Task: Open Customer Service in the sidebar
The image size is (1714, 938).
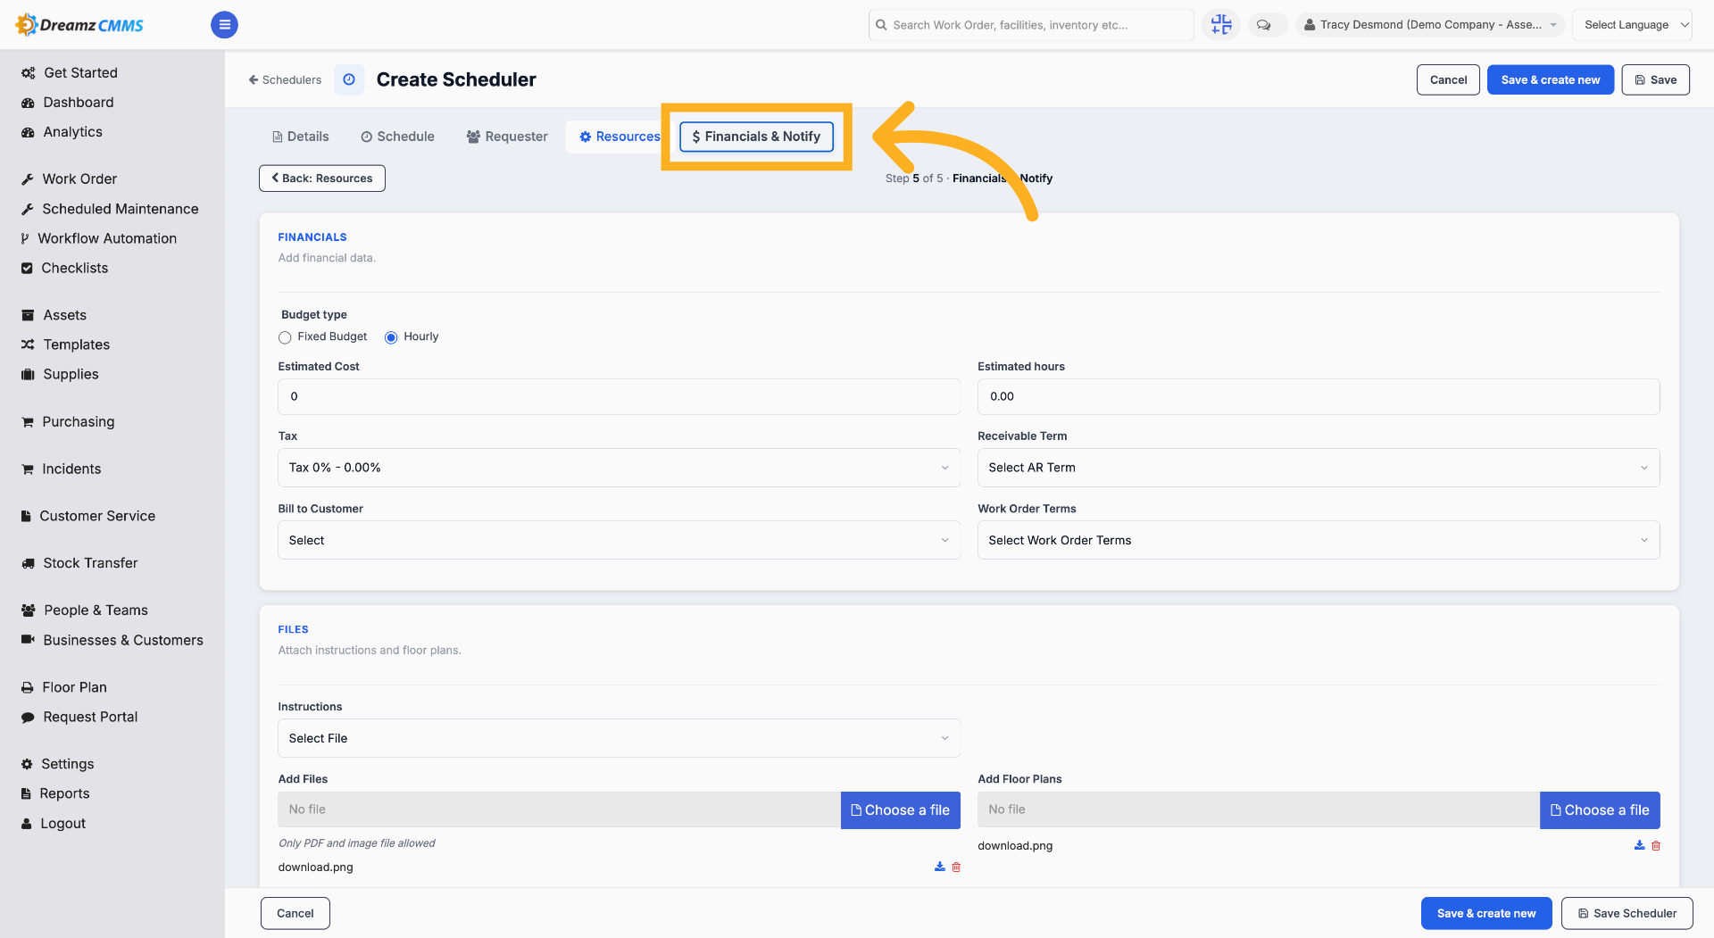Action: (x=97, y=516)
